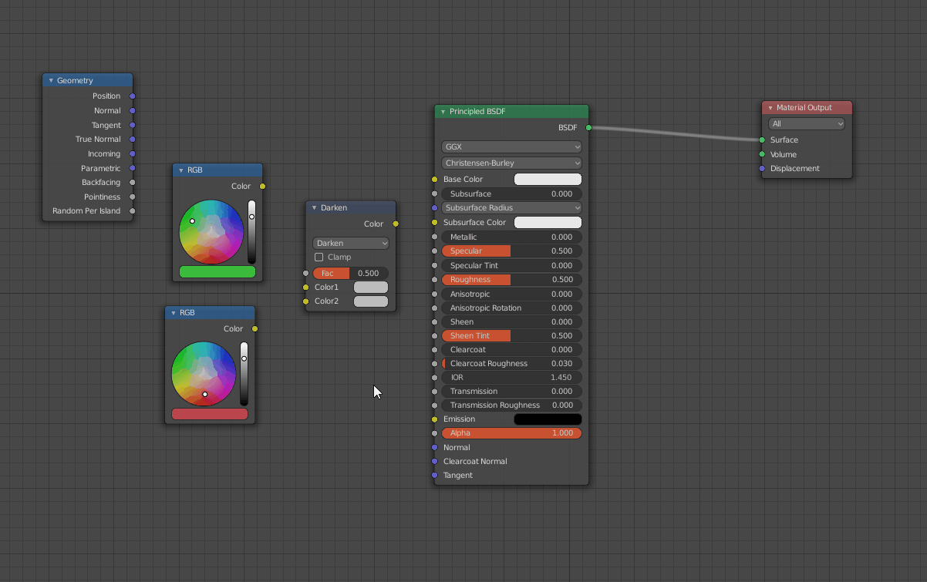Open the GGX distribution dropdown
Viewport: 927px width, 582px height.
click(512, 146)
